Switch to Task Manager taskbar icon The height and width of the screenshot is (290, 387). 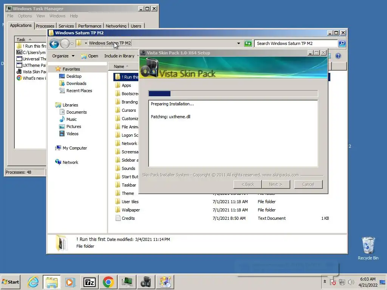click(x=127, y=282)
